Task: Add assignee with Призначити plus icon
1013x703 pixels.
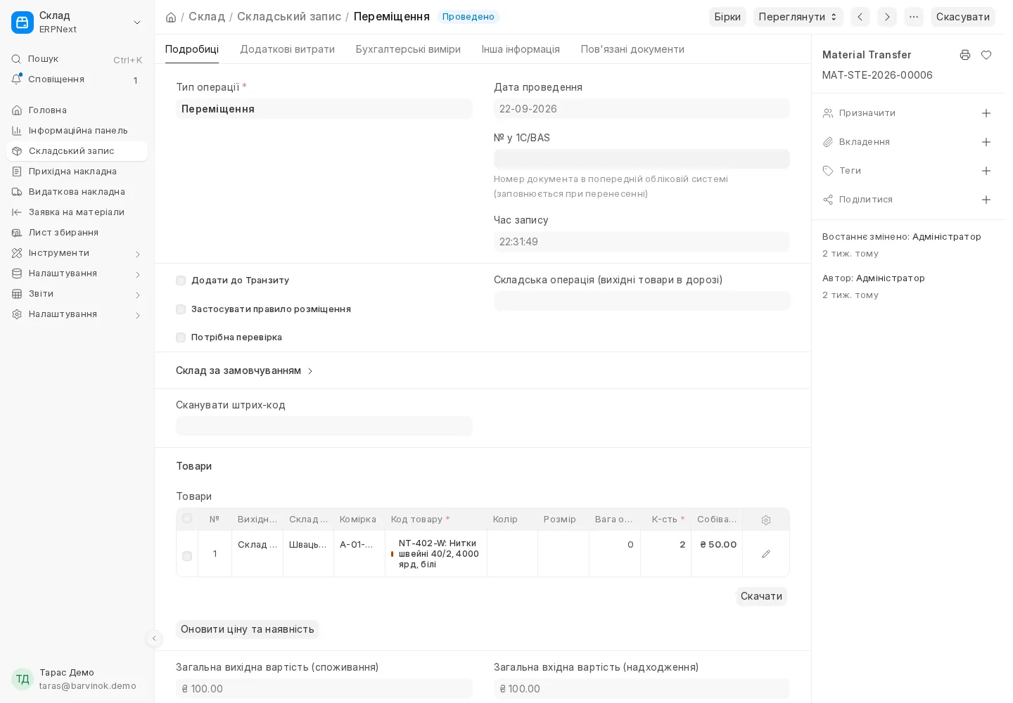Action: (x=986, y=113)
